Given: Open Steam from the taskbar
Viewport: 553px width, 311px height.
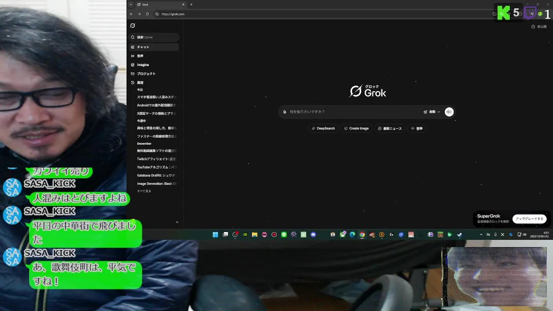Looking at the screenshot, I should (459, 235).
